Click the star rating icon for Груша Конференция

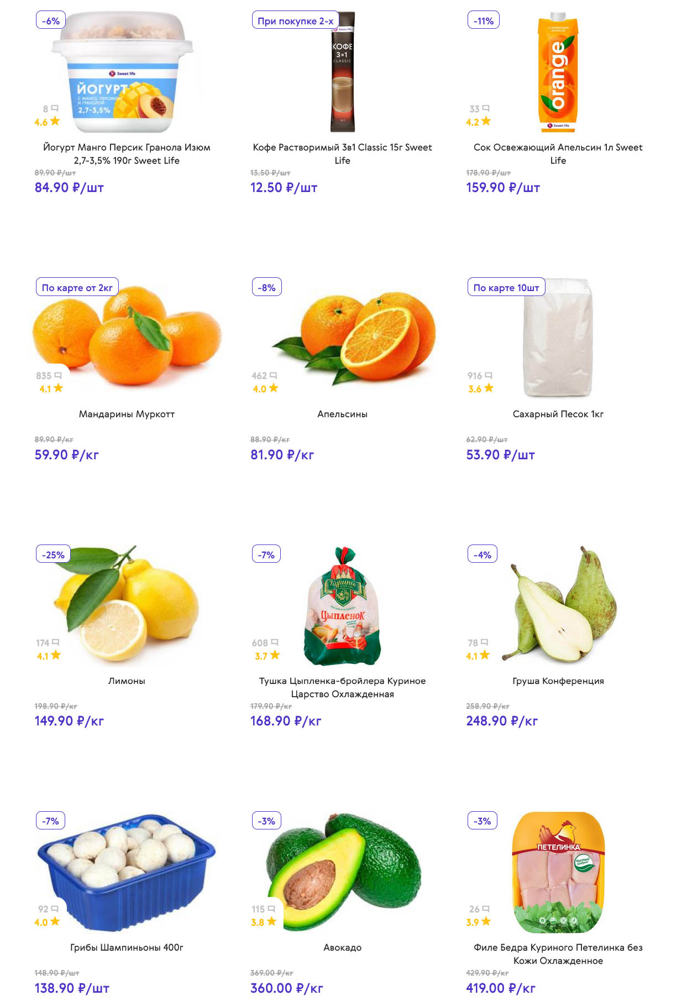click(485, 655)
